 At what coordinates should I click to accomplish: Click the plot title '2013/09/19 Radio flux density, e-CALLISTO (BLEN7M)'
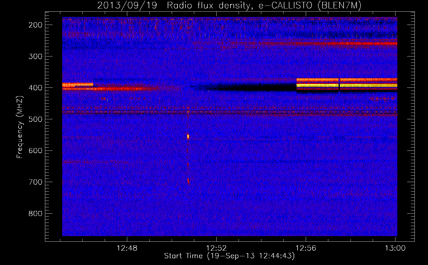point(229,5)
